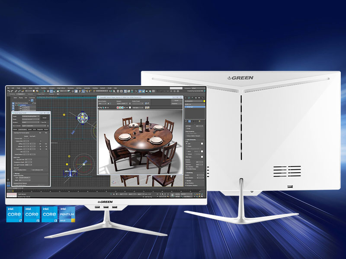
Task: Click the Redo arrow in main toolbar
Action: (12, 91)
